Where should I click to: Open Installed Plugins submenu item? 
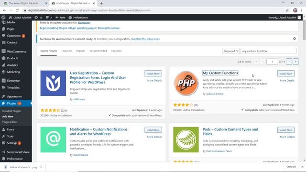pos(11,111)
